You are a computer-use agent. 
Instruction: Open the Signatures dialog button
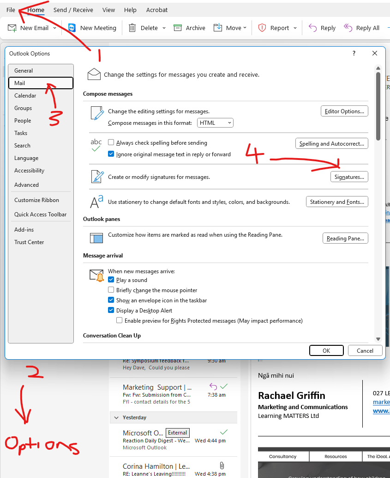tap(349, 177)
